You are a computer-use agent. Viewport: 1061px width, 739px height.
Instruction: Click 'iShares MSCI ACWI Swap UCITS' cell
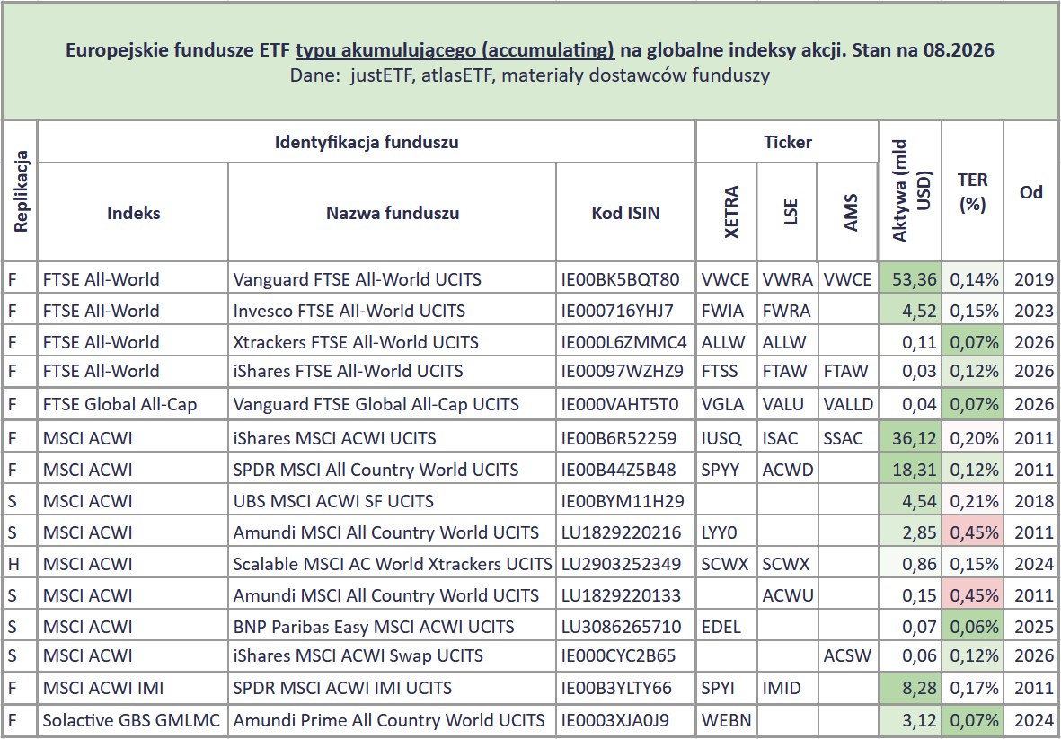[392, 655]
